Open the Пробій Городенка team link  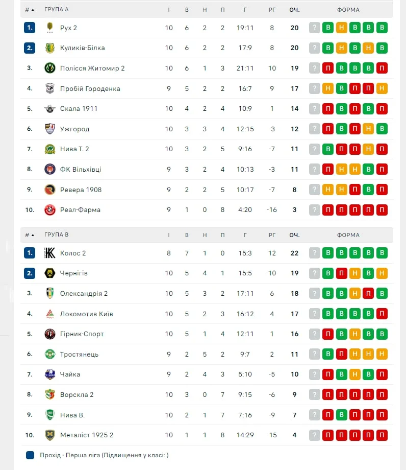click(90, 88)
